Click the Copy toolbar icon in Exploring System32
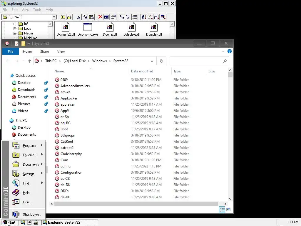The height and width of the screenshot is (226, 301). pos(85,17)
